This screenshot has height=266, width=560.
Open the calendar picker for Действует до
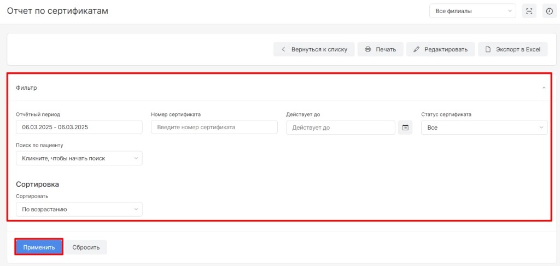click(405, 128)
